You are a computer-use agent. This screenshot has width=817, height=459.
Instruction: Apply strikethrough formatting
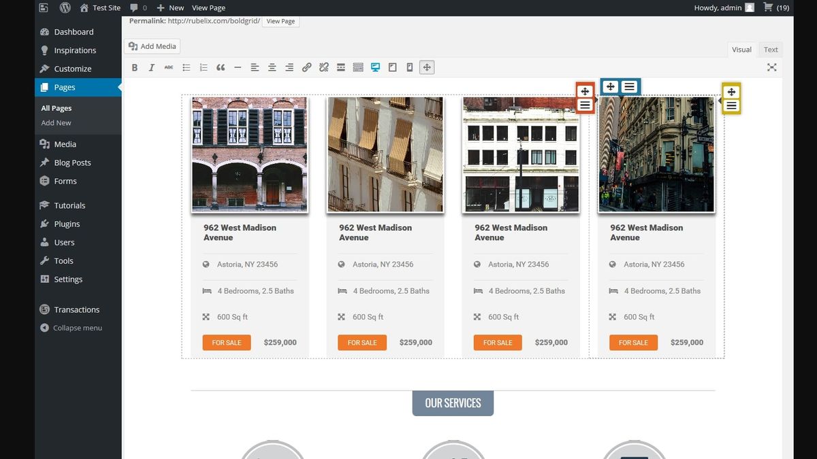click(168, 67)
